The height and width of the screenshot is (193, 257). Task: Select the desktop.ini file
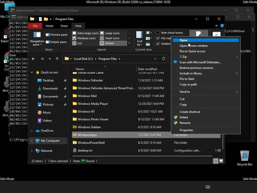pyautogui.click(x=85, y=151)
